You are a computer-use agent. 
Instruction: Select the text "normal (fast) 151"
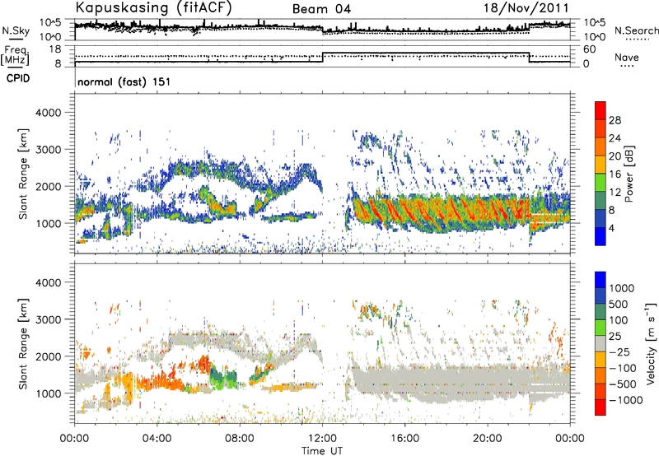pyautogui.click(x=124, y=81)
